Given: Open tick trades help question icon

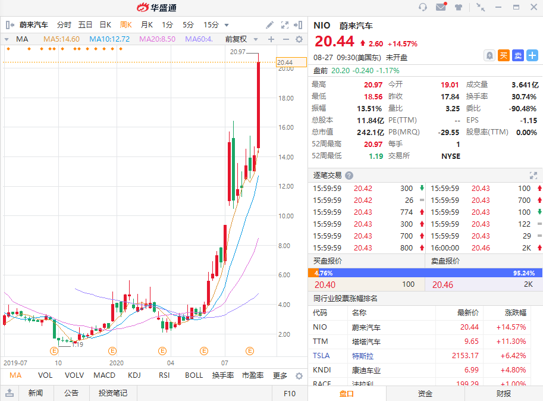Looking at the screenshot, I should 349,176.
